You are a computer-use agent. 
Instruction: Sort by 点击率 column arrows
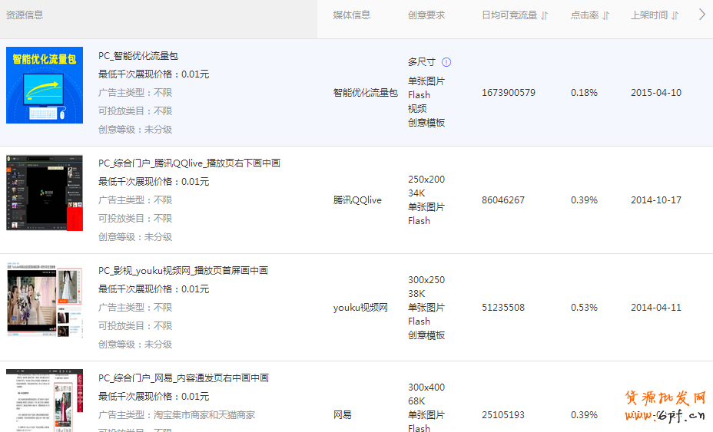[605, 15]
